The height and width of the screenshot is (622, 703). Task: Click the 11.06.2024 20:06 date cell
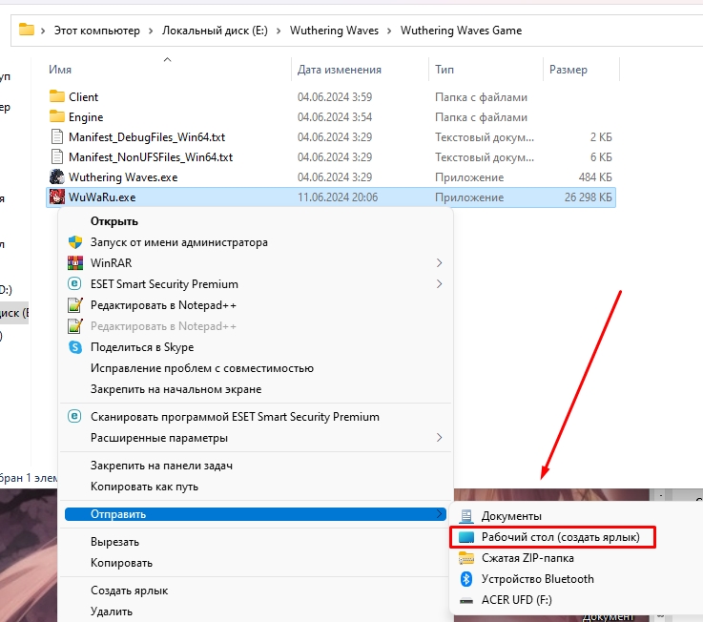pos(338,197)
